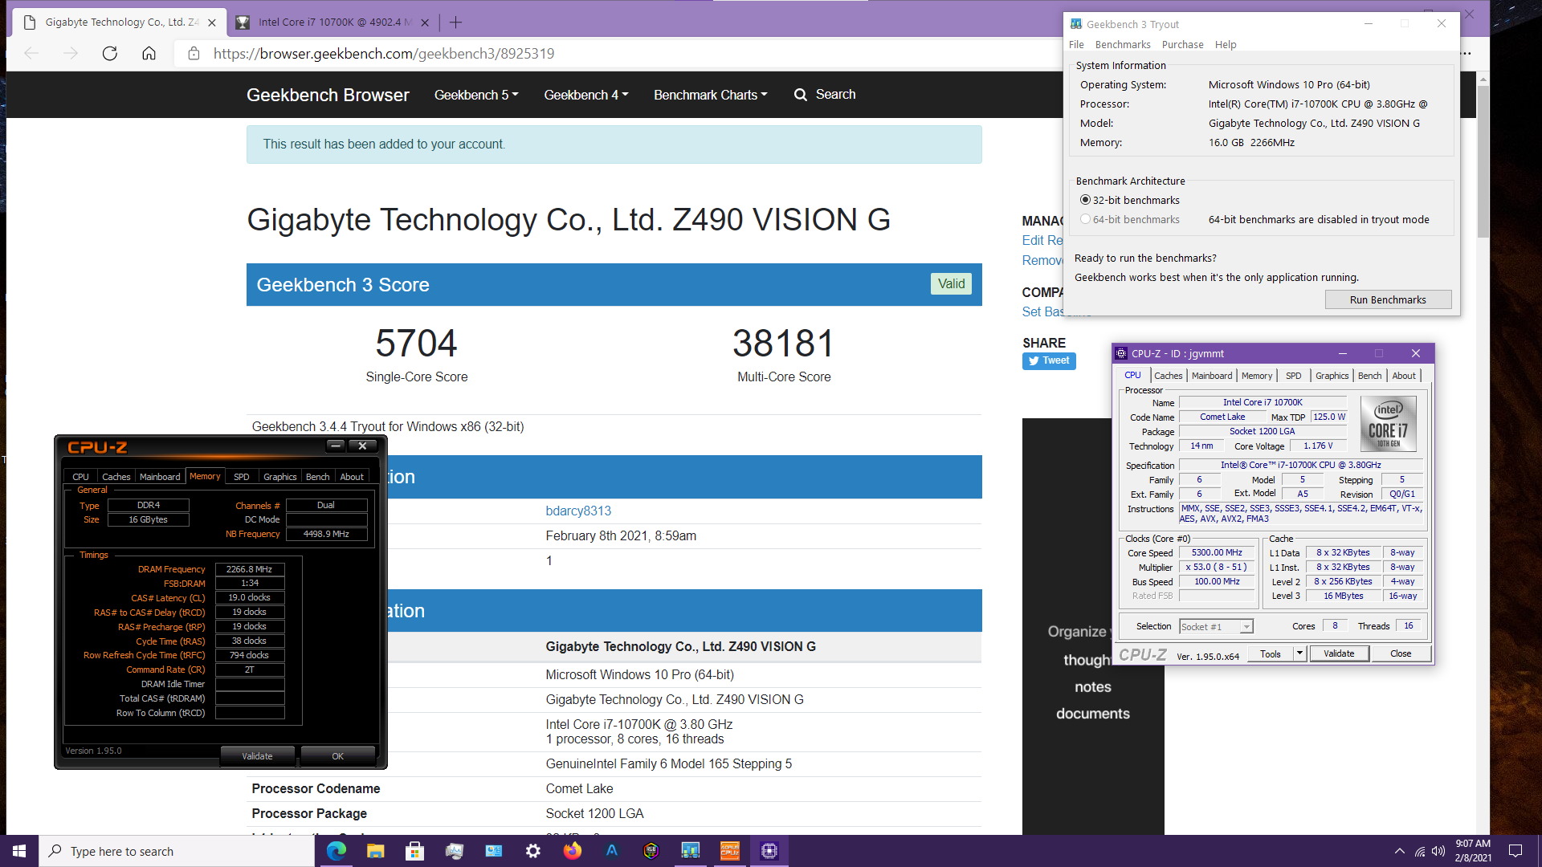This screenshot has width=1542, height=867.
Task: Click Validate in orange CPU-Z window
Action: tap(257, 756)
